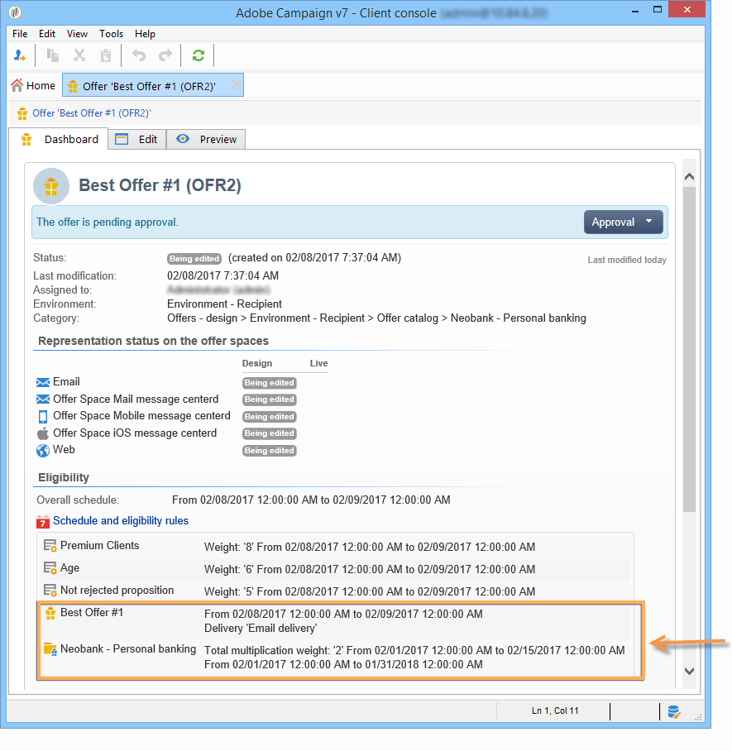Open the Edit menu
Screen dimensions: 732x751
[47, 34]
